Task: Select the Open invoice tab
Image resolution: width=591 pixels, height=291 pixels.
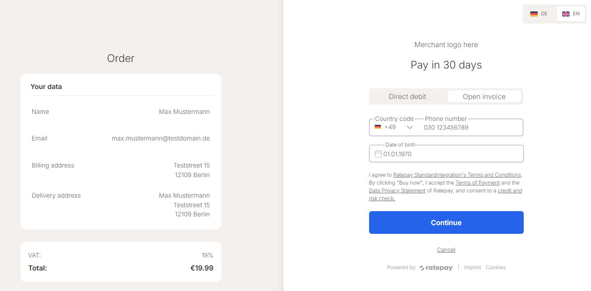Action: point(484,97)
